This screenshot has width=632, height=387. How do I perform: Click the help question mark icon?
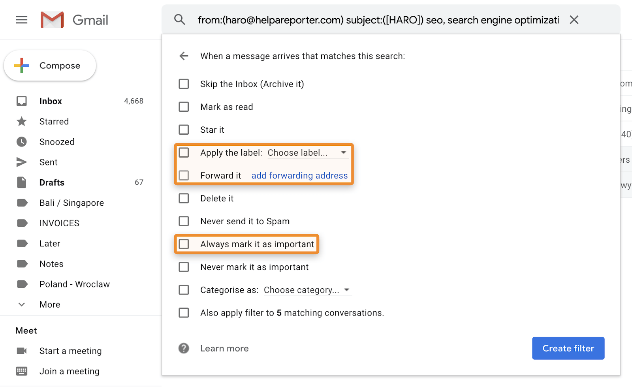pos(183,348)
